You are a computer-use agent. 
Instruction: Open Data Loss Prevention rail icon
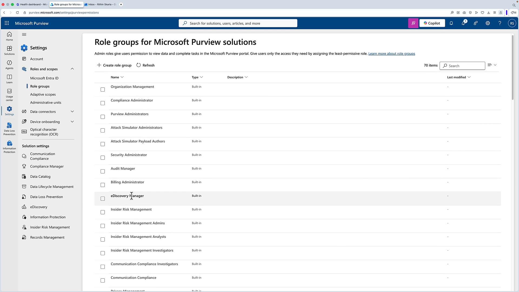coord(9,129)
